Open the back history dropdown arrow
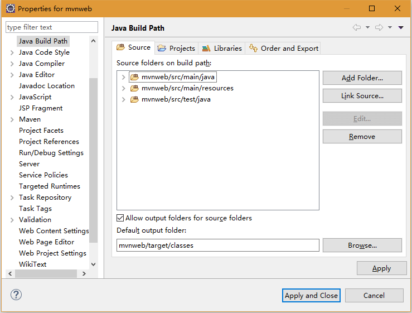 click(367, 27)
